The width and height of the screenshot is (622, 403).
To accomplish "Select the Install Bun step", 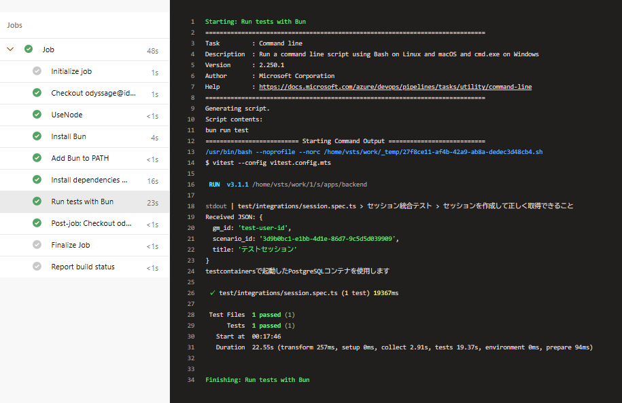I will (84, 136).
